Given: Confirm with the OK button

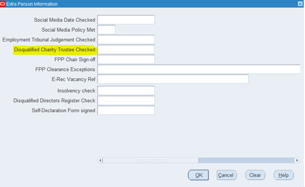Looking at the screenshot, I should pos(199,175).
